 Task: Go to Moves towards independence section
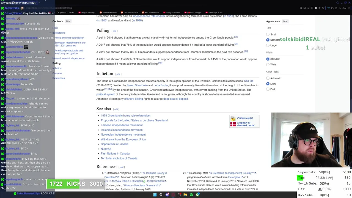[x=68, y=58]
